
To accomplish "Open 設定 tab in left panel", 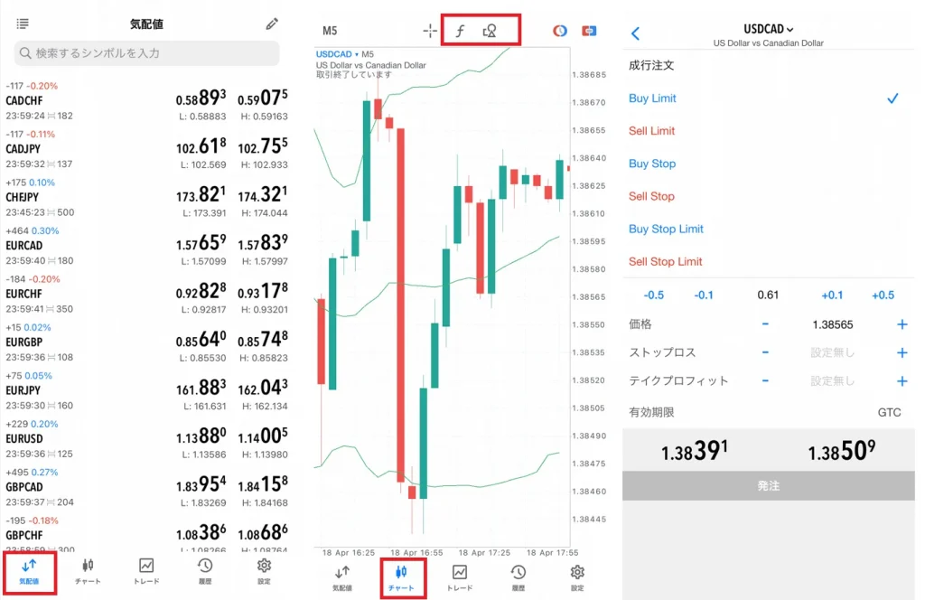I will [x=264, y=572].
